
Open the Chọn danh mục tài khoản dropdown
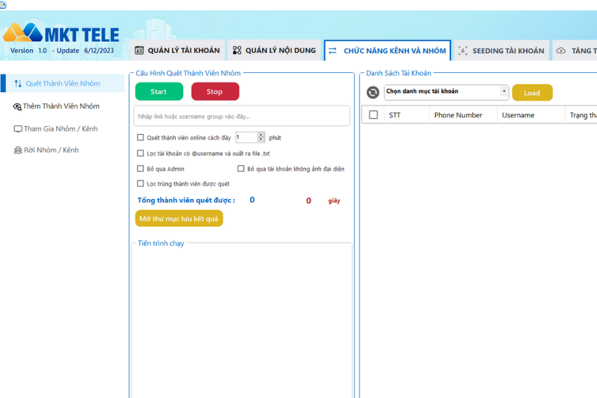click(x=504, y=92)
